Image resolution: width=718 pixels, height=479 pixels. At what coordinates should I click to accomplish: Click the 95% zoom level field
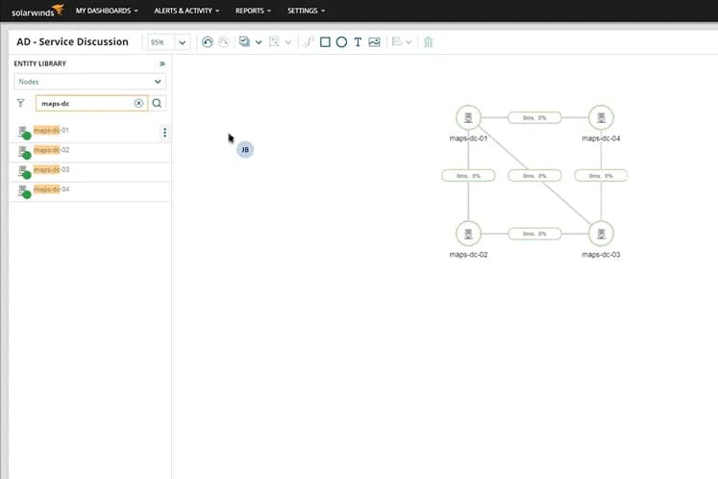161,42
